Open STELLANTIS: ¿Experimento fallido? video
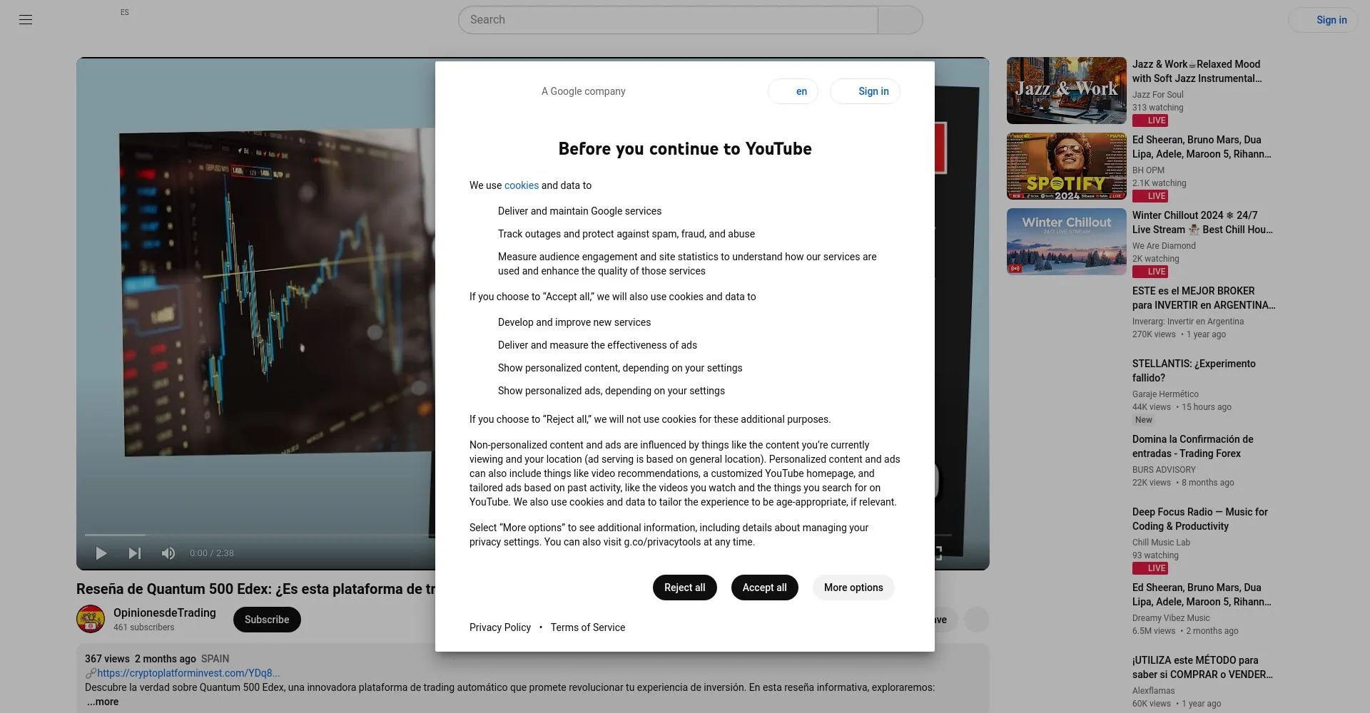Viewport: 1370px width, 713px height. point(1194,371)
